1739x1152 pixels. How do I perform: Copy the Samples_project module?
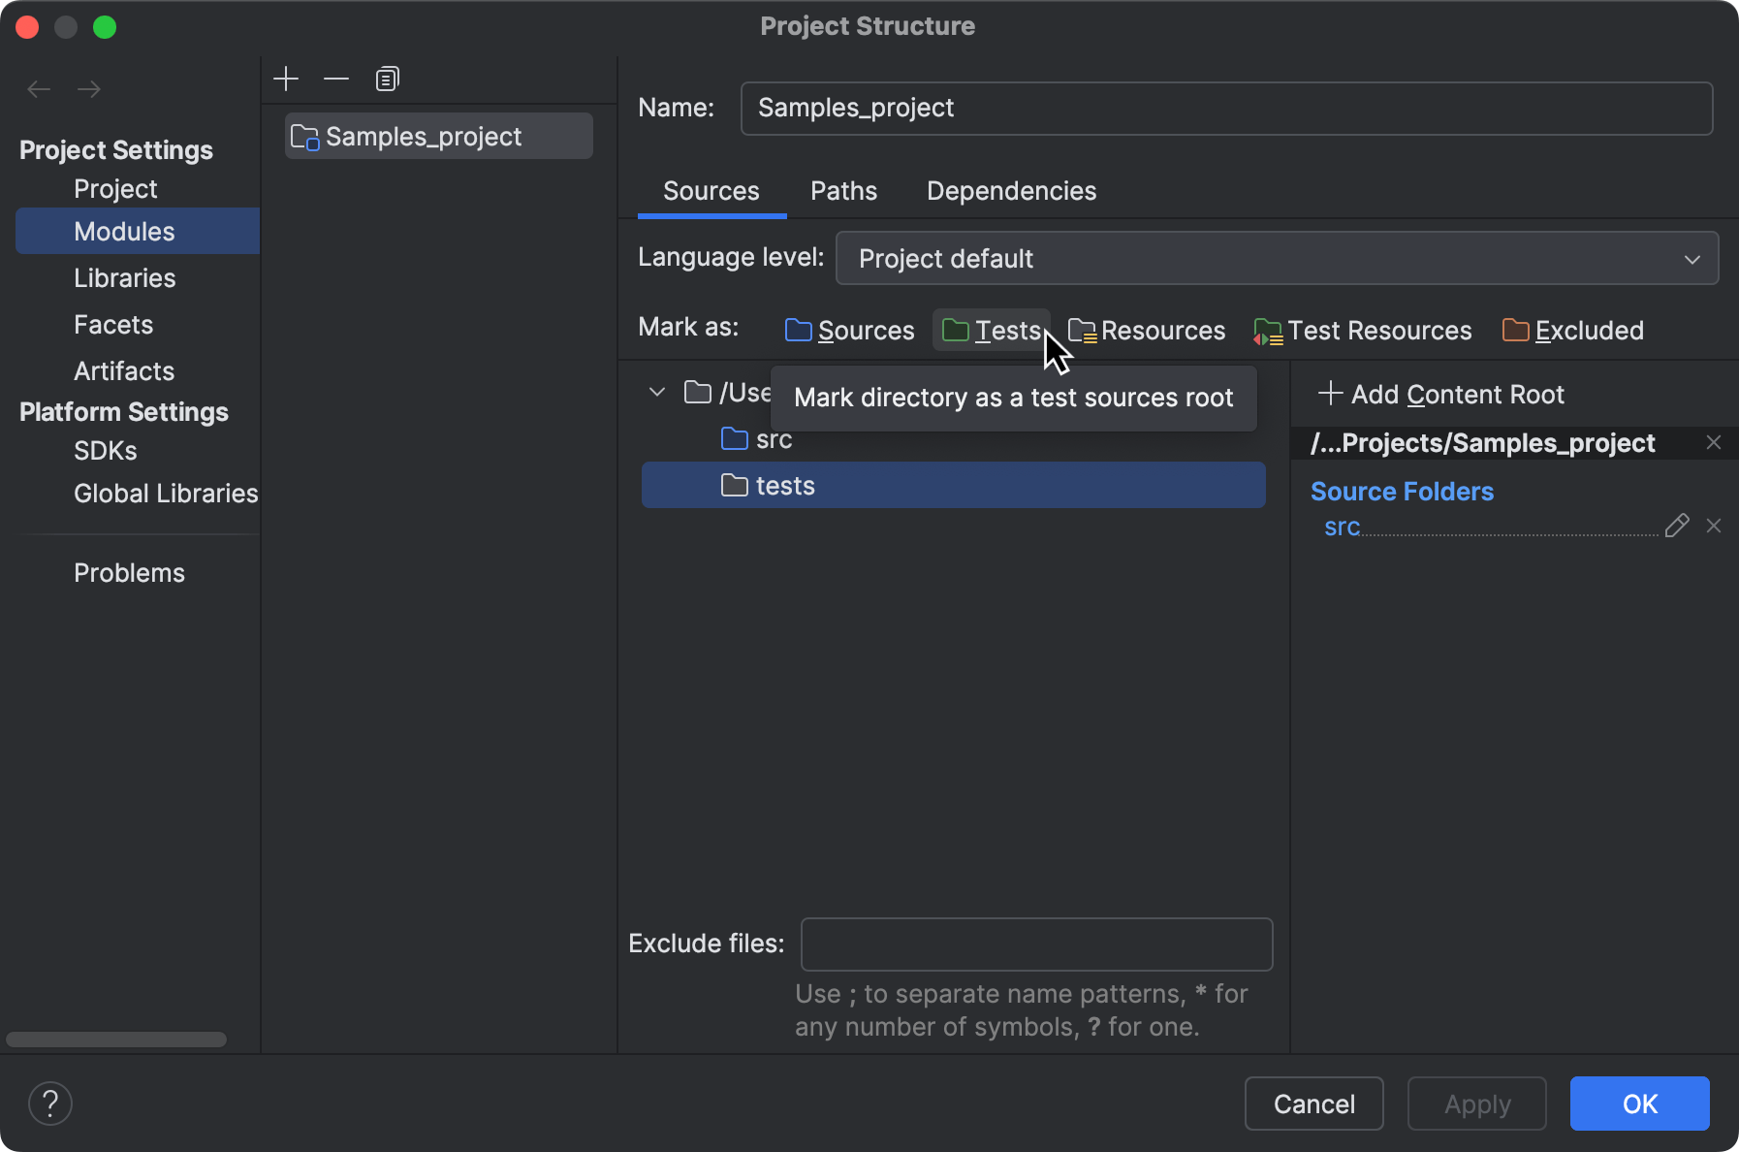tap(387, 79)
